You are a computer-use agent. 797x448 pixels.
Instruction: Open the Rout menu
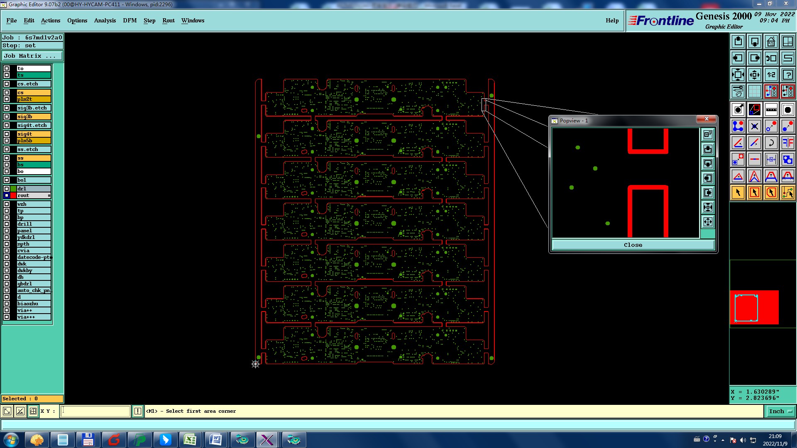click(168, 20)
